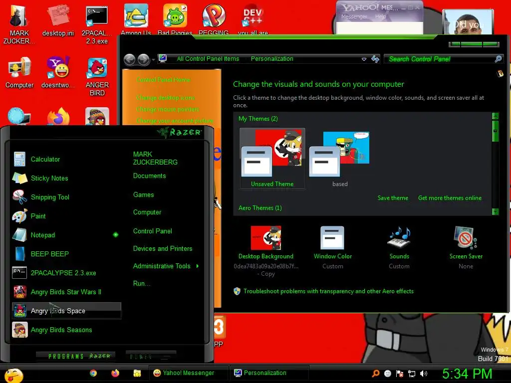This screenshot has width=511, height=383.
Task: Open the file explorer taskbar icon
Action: tap(137, 373)
